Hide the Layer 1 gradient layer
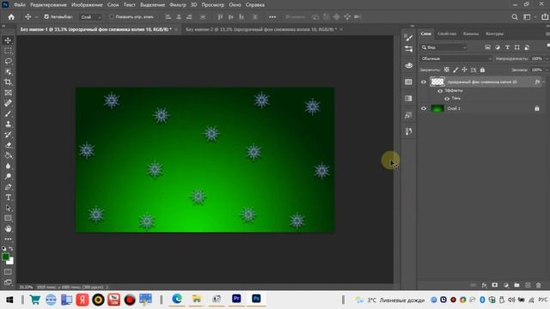Viewport: 550px width, 309px height. (424, 109)
